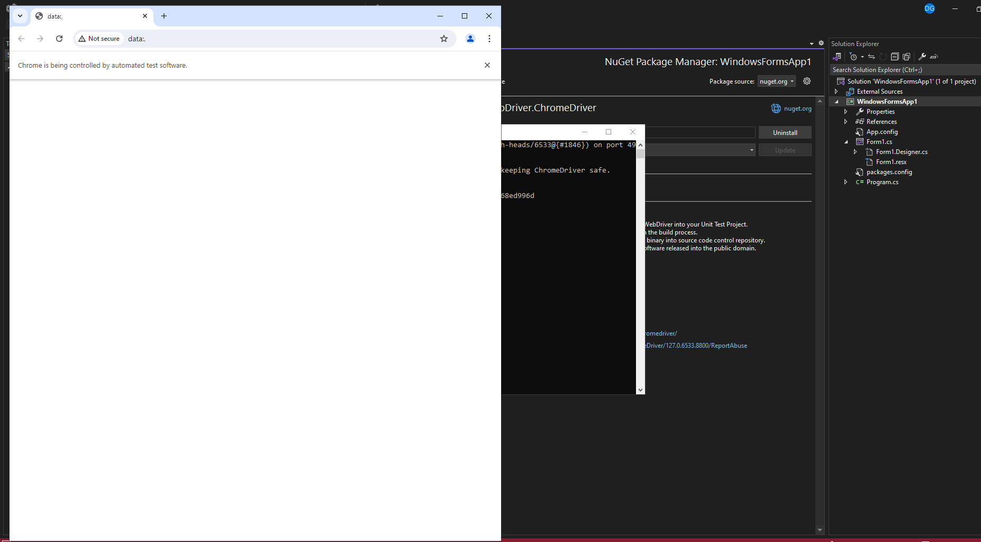Expand the References node
This screenshot has height=542, width=981.
[846, 122]
